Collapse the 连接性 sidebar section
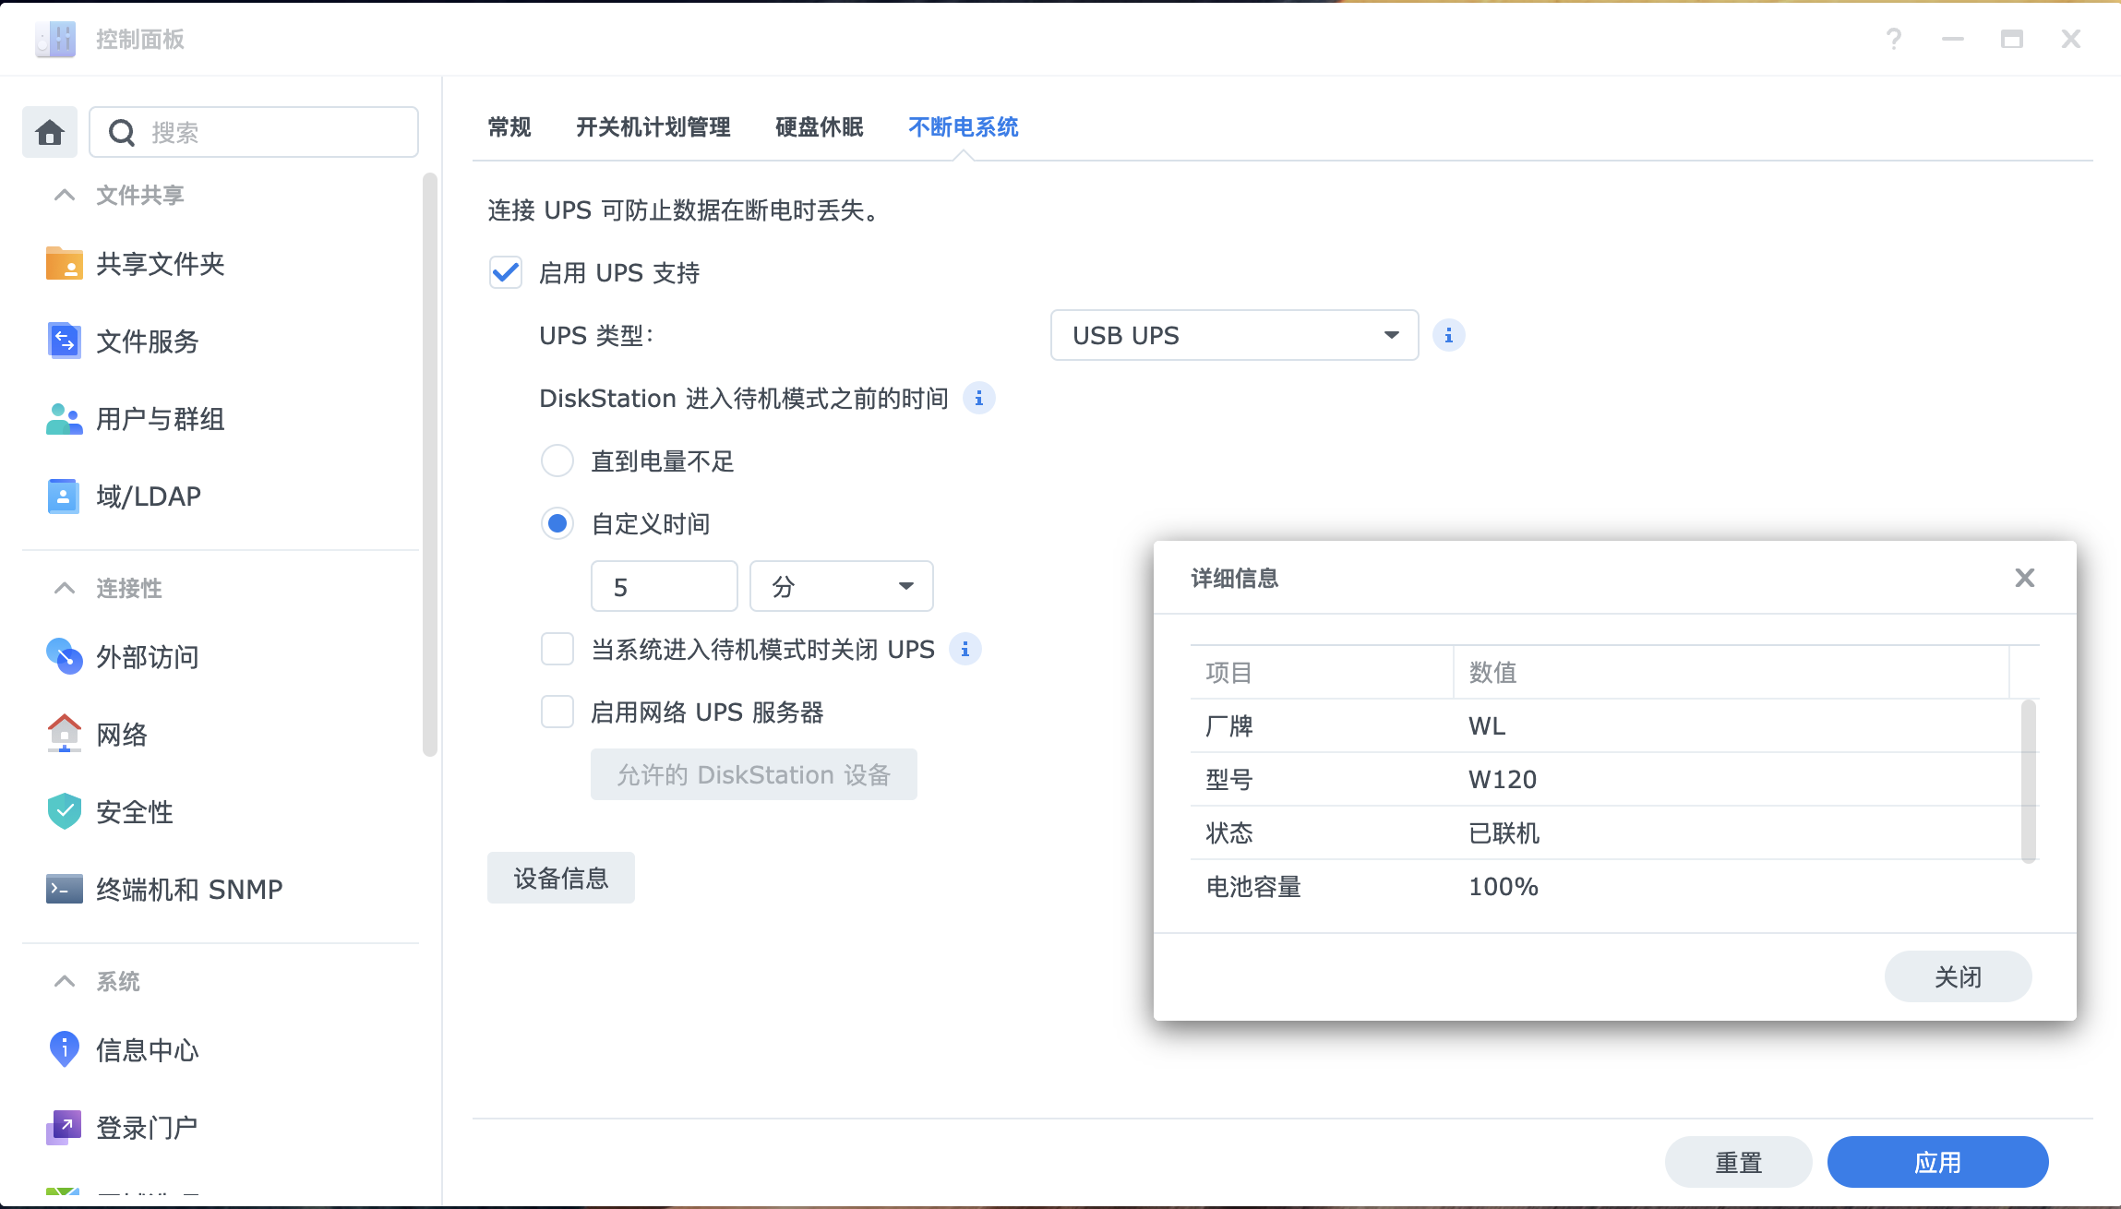Screen dimensions: 2121x1209 pos(64,588)
